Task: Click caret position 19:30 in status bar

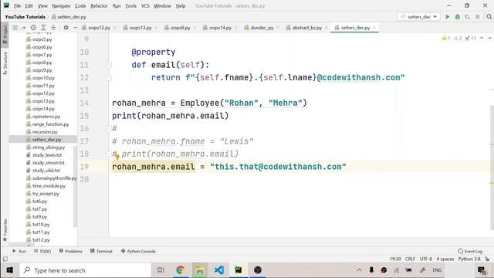Action: tap(395, 259)
